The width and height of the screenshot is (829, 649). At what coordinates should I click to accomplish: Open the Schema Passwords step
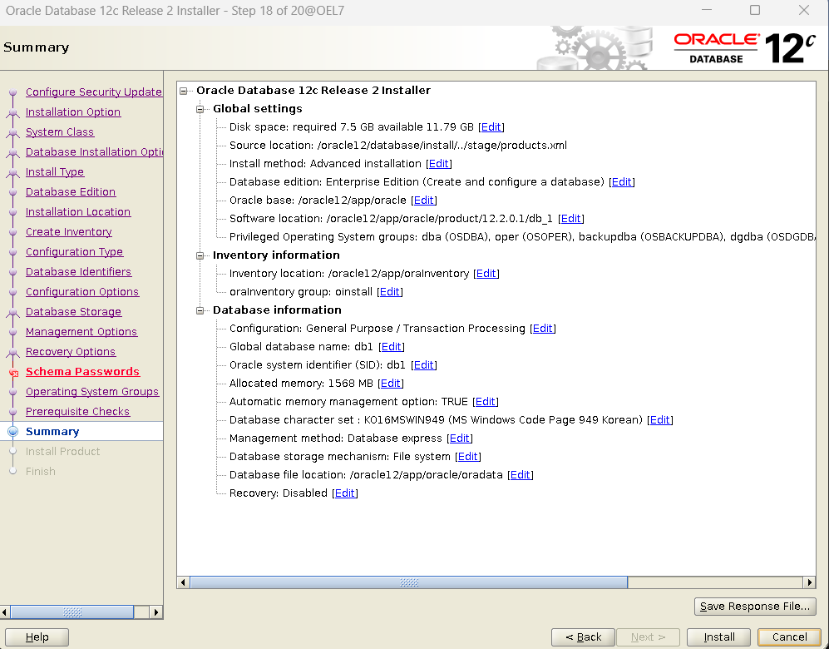pyautogui.click(x=82, y=372)
